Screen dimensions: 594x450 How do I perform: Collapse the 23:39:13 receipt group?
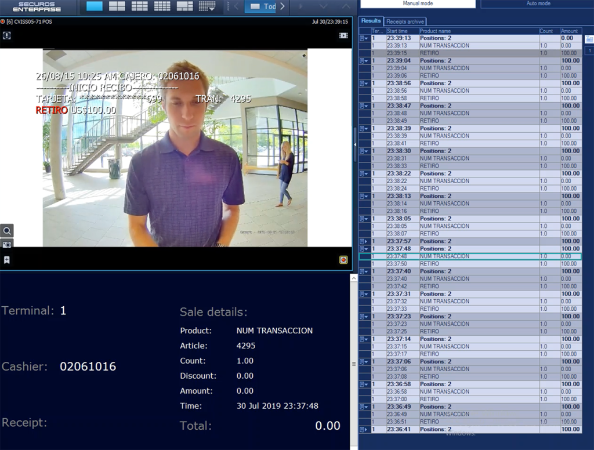(x=363, y=38)
